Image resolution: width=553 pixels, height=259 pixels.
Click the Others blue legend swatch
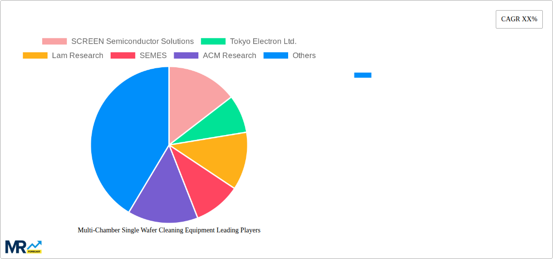(276, 56)
